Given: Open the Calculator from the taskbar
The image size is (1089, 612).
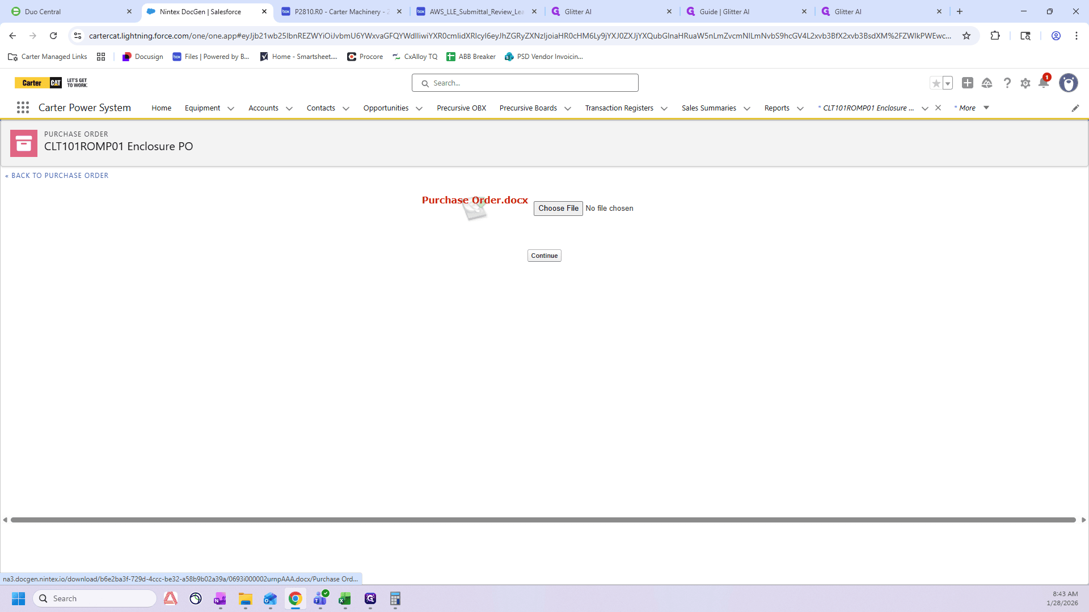Looking at the screenshot, I should (395, 598).
